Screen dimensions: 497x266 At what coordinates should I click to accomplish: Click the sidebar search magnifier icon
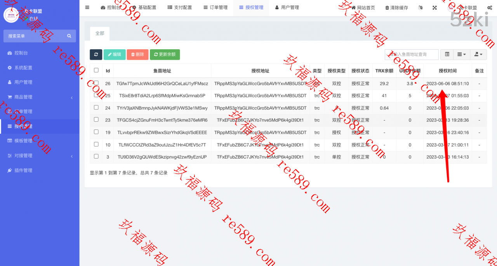click(69, 36)
